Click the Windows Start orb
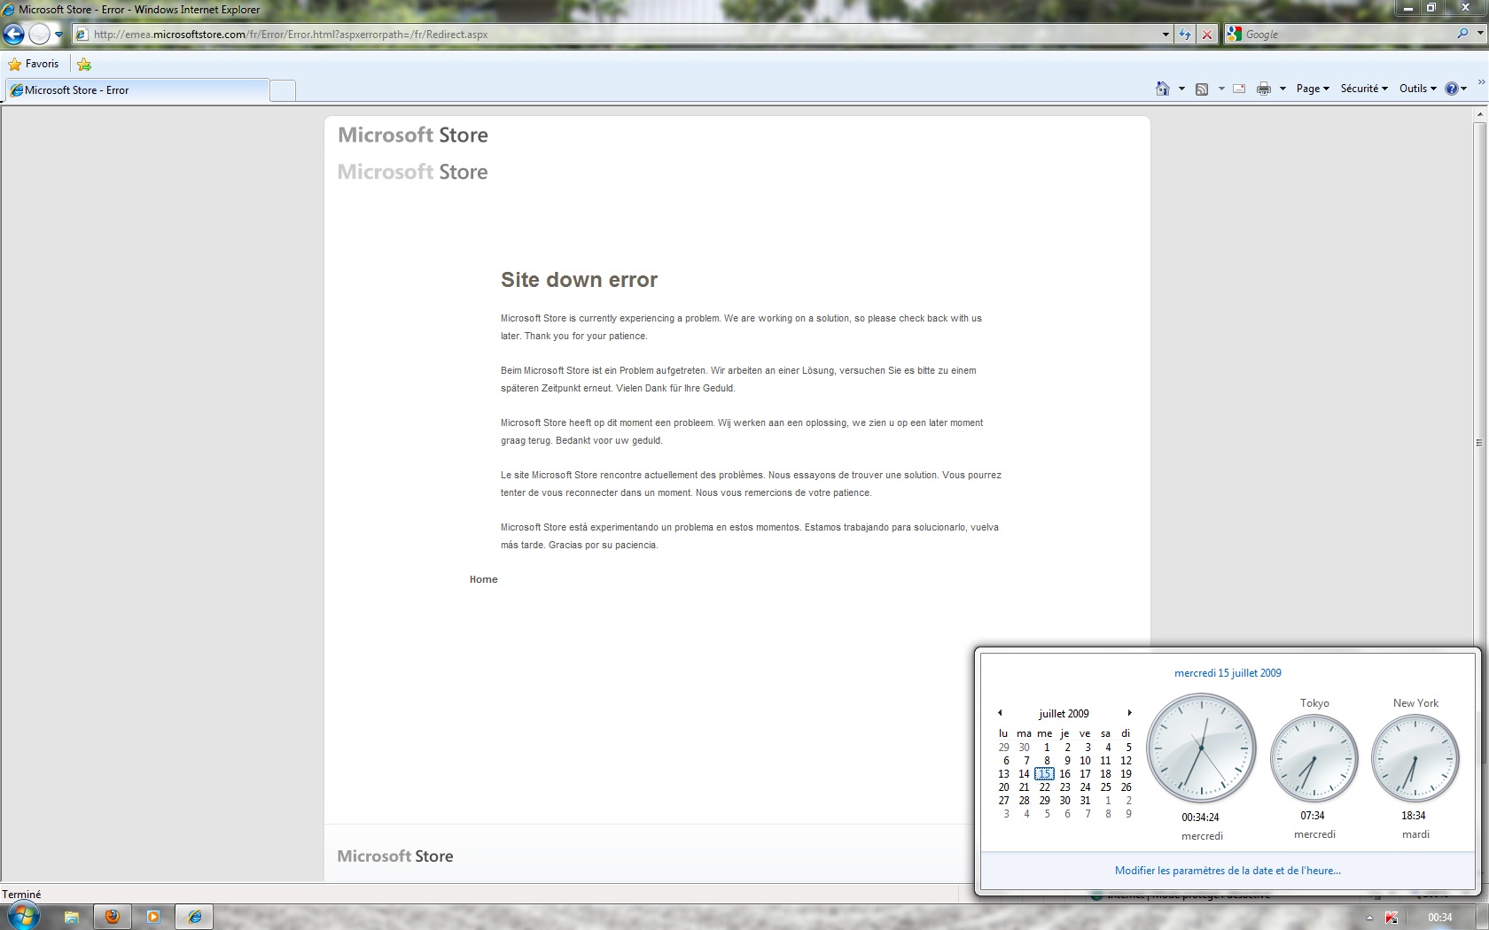 (23, 916)
